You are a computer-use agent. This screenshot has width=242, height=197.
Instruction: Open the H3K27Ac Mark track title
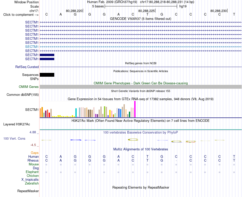point(141,121)
